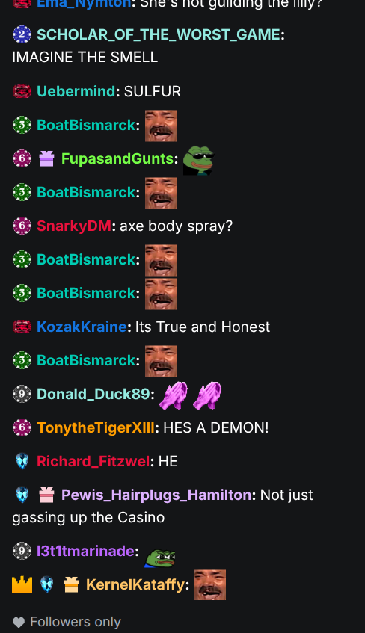Click l3t1tmarinade's Pepe frog emote
The width and height of the screenshot is (365, 633).
coord(160,558)
